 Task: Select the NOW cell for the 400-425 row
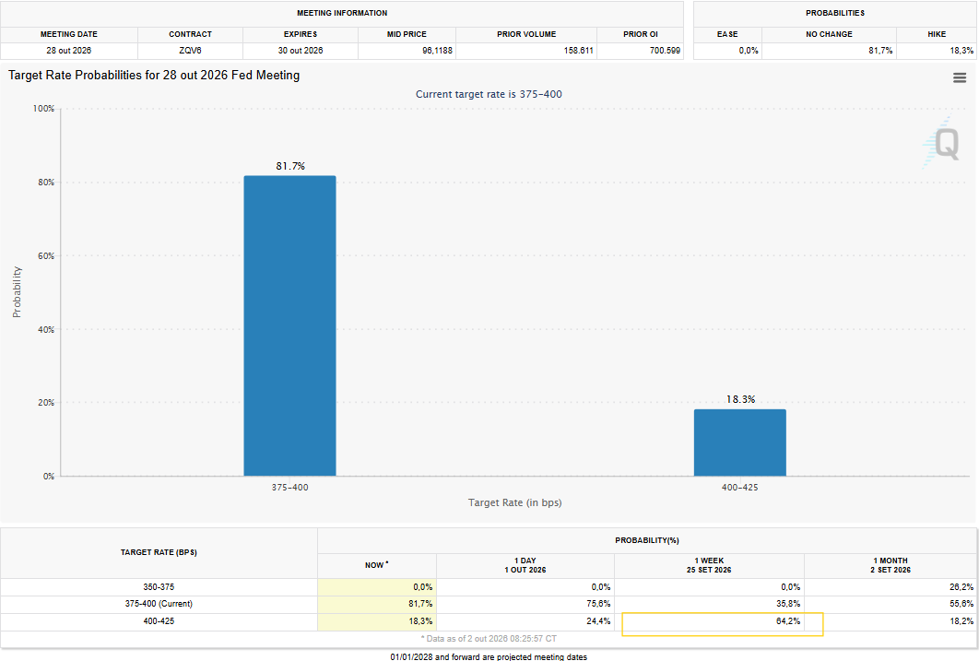coord(376,621)
